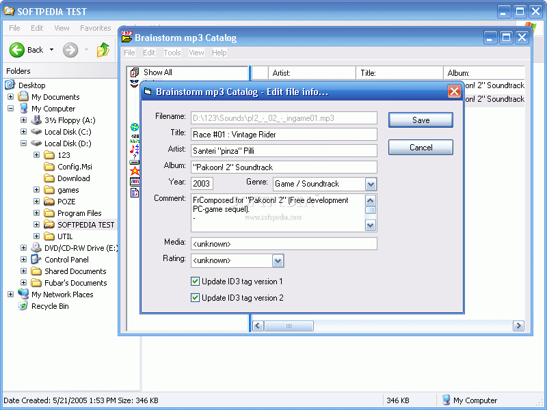
Task: Expand the Program Files folder node
Action: [36, 213]
